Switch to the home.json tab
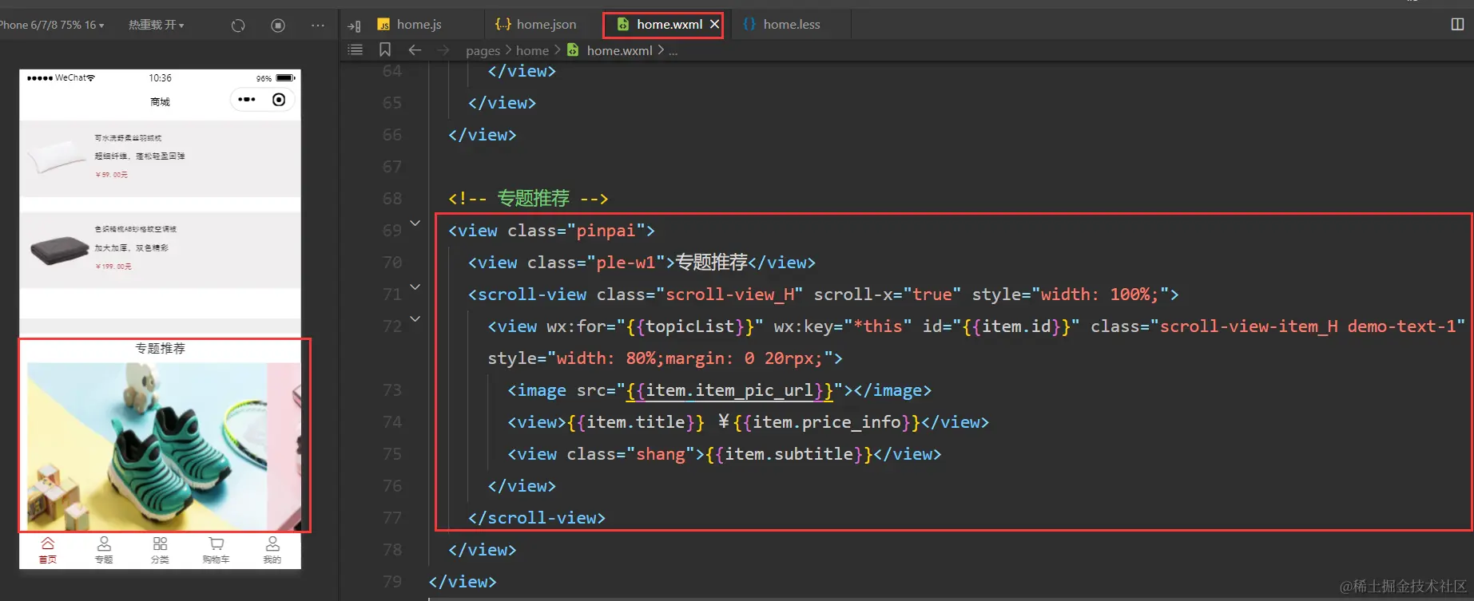Image resolution: width=1474 pixels, height=601 pixels. 535,25
